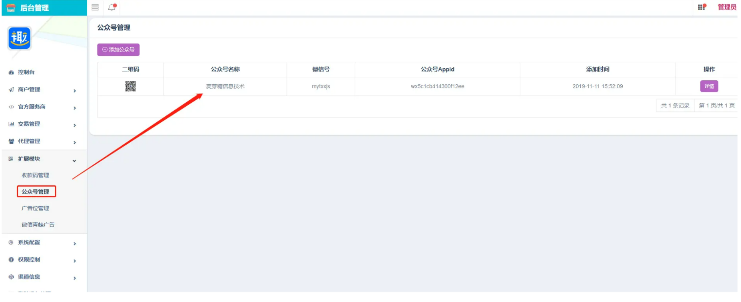The image size is (741, 302).
Task: Click the 公众号名称 column header
Action: 225,69
